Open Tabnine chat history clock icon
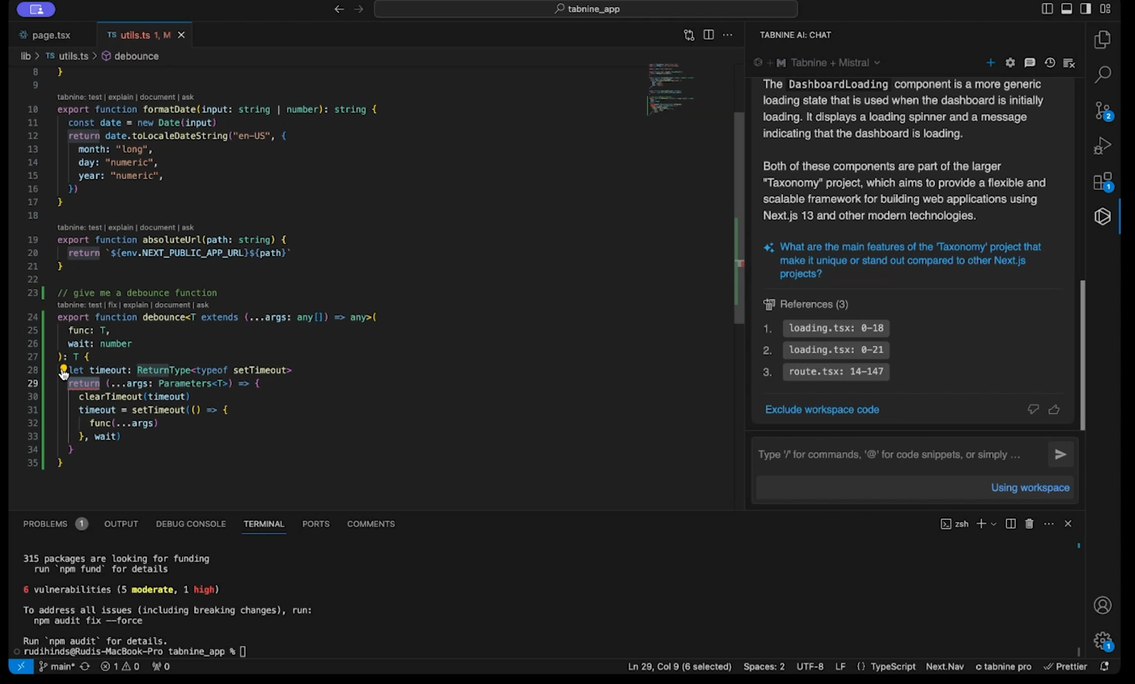 click(x=1050, y=63)
